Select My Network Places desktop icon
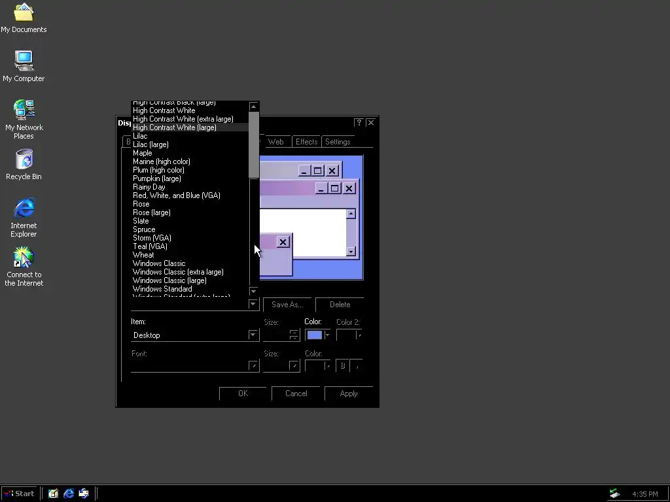This screenshot has height=502, width=670. coord(24,120)
